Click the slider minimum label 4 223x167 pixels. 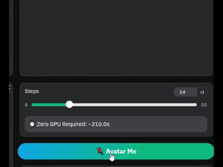pos(26,105)
